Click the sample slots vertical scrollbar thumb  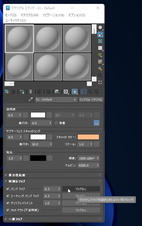click(x=94, y=29)
